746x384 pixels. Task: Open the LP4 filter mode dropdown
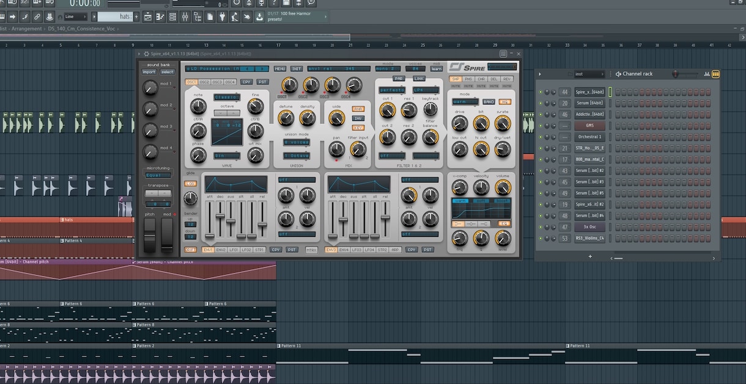[x=426, y=90]
